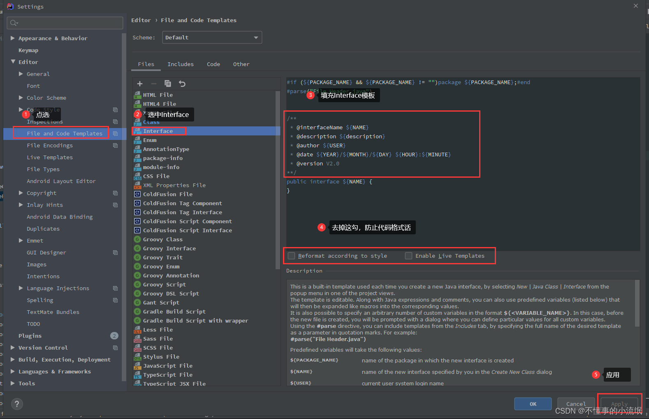This screenshot has width=649, height=419.
Task: Click project-level icon next to Copyright
Action: [116, 193]
